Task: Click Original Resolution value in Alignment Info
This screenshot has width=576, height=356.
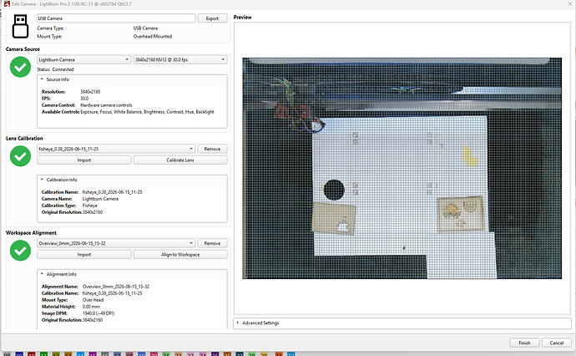Action: [x=93, y=320]
